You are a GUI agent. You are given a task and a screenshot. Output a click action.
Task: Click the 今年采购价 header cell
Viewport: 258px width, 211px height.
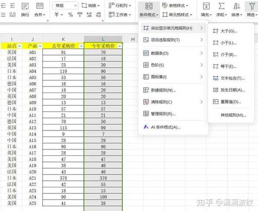(103, 46)
